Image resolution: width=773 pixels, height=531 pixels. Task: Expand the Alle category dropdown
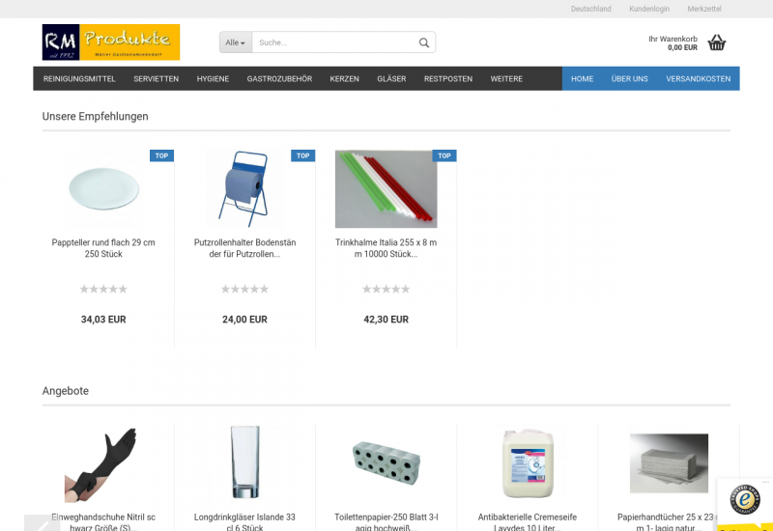point(236,42)
